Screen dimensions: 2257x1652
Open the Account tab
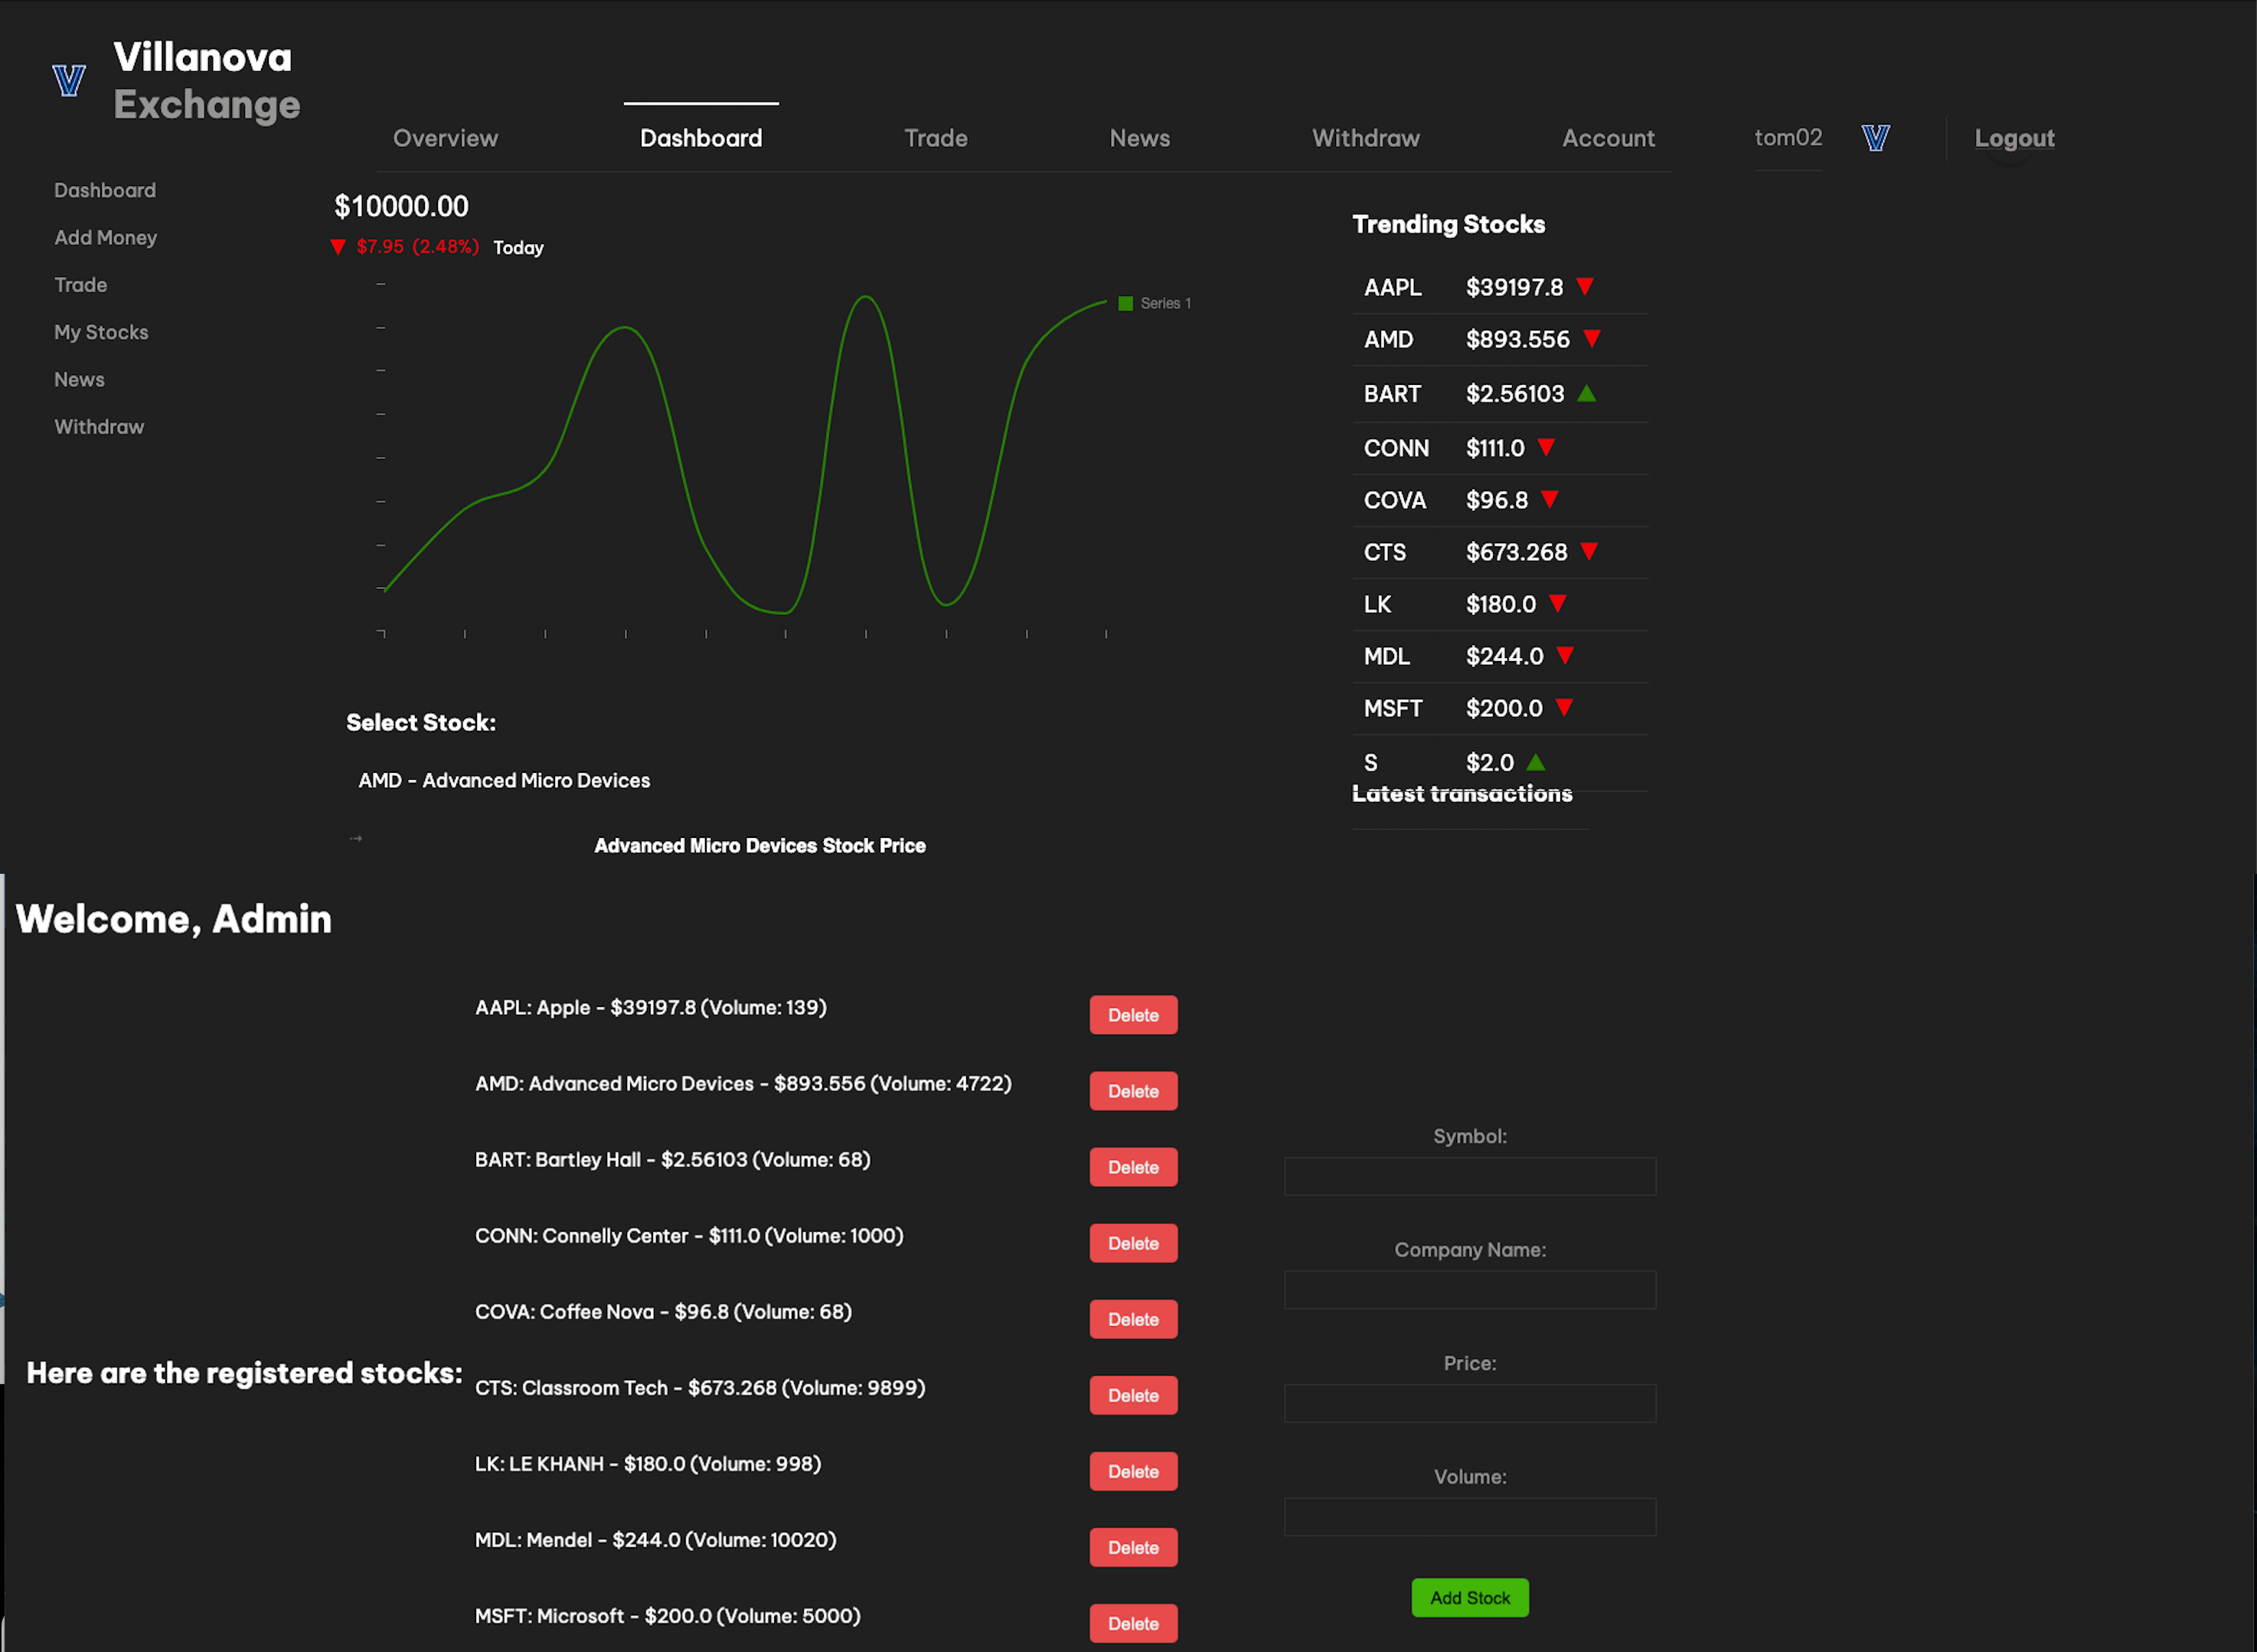(x=1609, y=138)
